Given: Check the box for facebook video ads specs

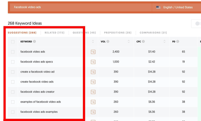Looking at the screenshot, I should coord(13,62).
